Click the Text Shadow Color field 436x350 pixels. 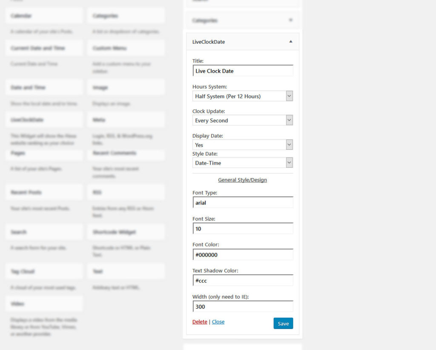[x=243, y=281]
